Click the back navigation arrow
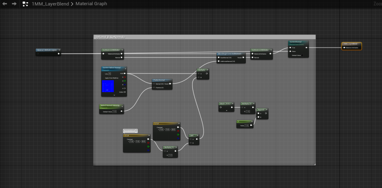 click(x=5, y=4)
